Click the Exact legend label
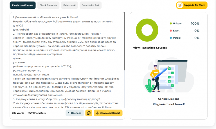 coord(176,31)
